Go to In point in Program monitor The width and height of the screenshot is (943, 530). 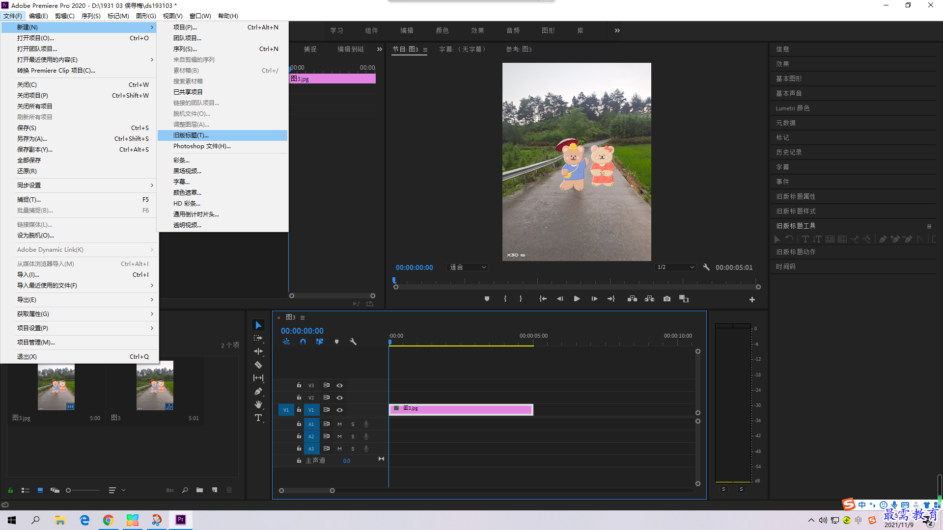[x=543, y=299]
